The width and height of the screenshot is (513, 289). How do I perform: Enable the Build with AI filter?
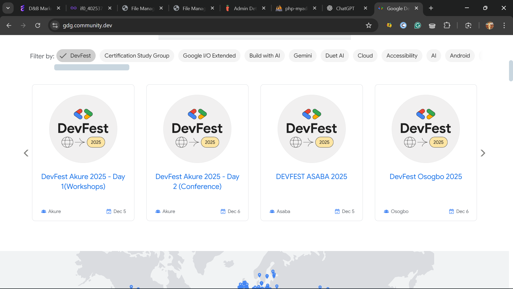(x=265, y=56)
